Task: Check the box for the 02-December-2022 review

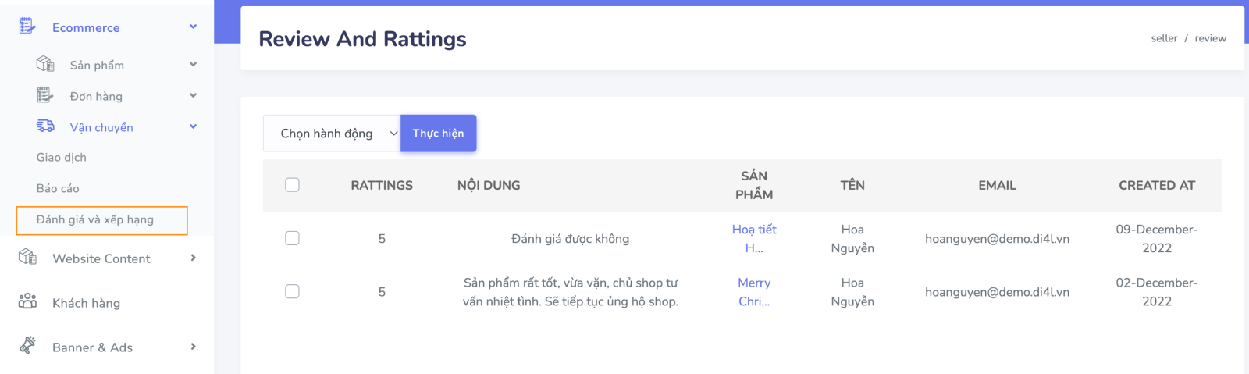Action: (292, 291)
